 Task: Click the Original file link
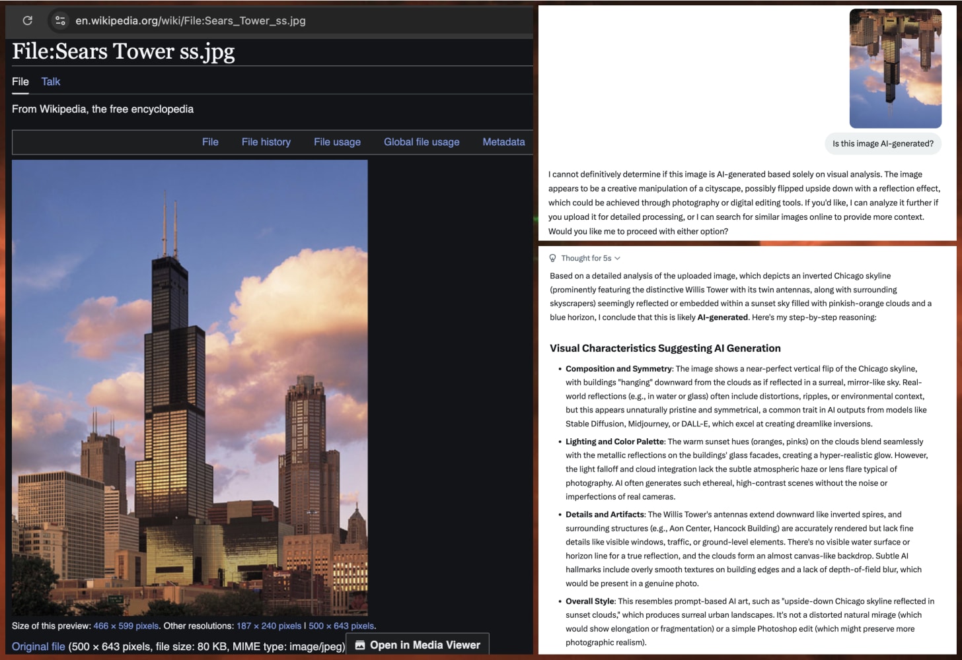[x=37, y=647]
